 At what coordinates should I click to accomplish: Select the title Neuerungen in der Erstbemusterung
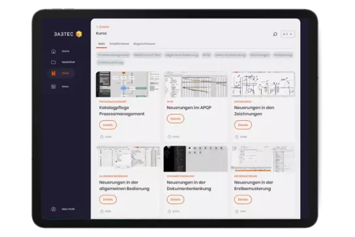[254, 185]
